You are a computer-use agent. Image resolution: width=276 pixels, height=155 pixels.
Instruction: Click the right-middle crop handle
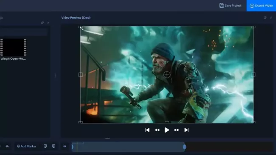coord(253,75)
